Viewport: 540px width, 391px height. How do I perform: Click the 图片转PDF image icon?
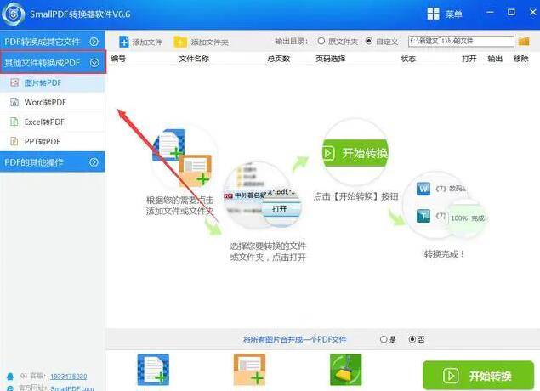point(14,82)
